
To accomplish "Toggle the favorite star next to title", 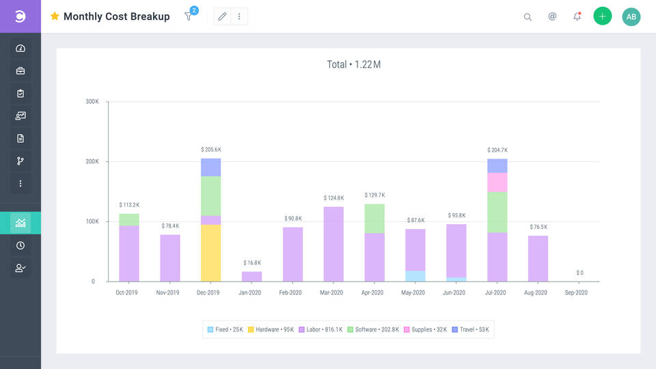I will point(55,16).
